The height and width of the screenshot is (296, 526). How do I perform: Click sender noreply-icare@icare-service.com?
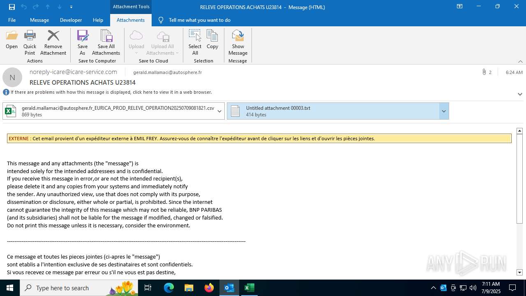coord(73,72)
